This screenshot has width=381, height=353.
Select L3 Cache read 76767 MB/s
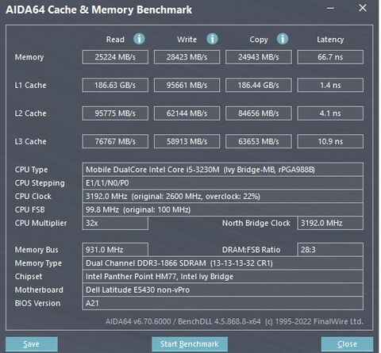pos(115,141)
